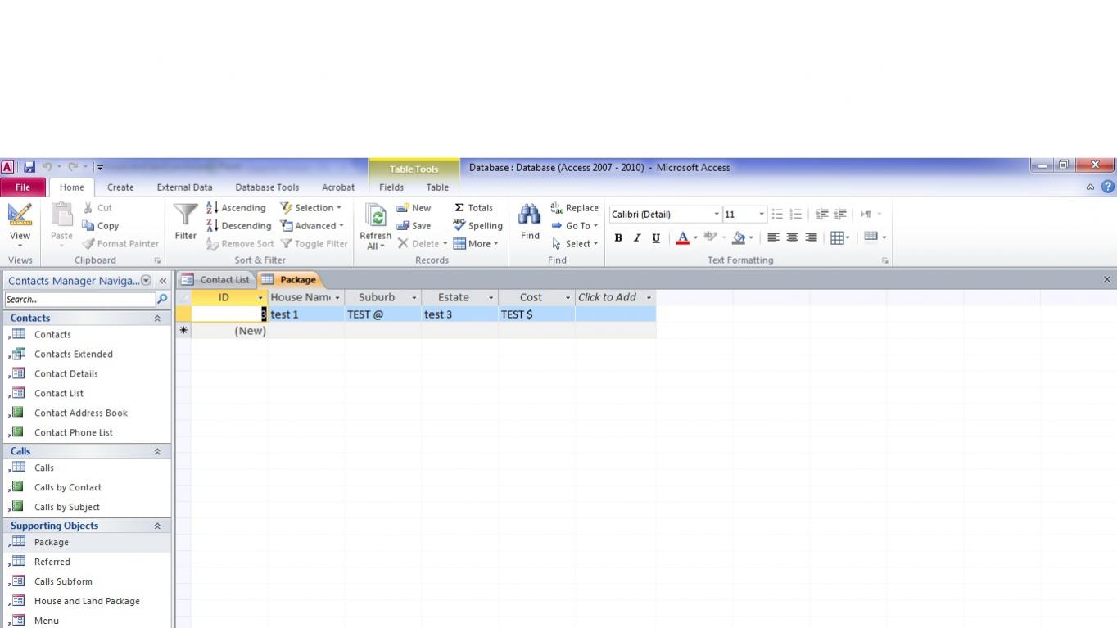The height and width of the screenshot is (628, 1117).
Task: Collapse the Contacts navigation group
Action: coord(157,319)
